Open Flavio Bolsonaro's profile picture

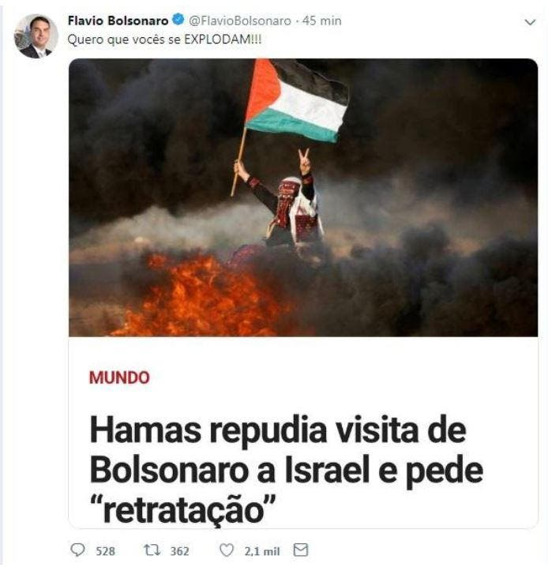(x=36, y=36)
